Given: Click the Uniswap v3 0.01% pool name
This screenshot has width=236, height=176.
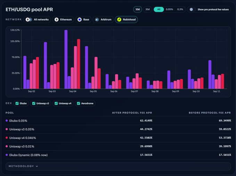Looking at the screenshot, I should [x=22, y=146].
